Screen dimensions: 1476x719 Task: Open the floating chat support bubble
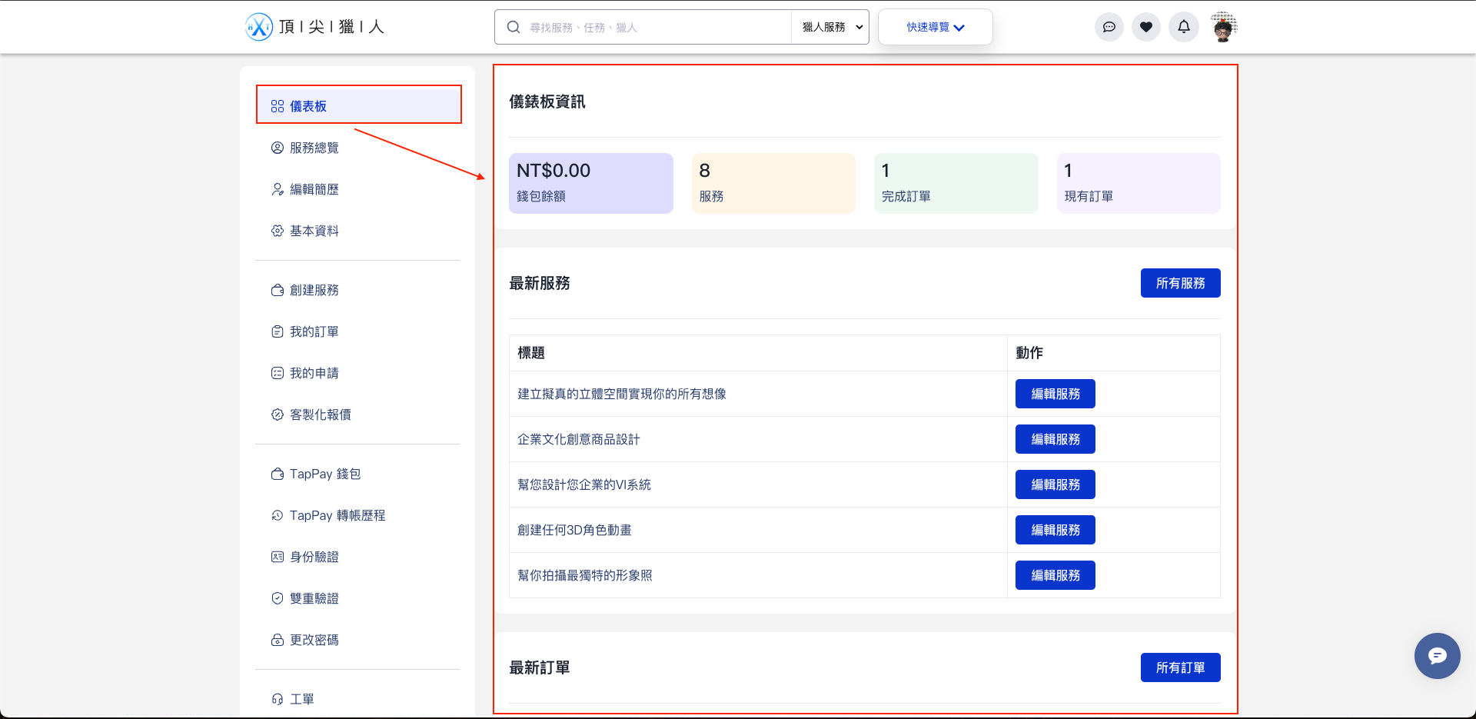1437,655
